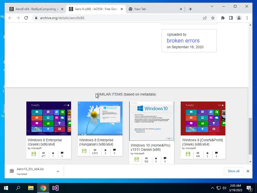Toggle Chrome side panel
This screenshot has width=257, height=193.
click(231, 18)
